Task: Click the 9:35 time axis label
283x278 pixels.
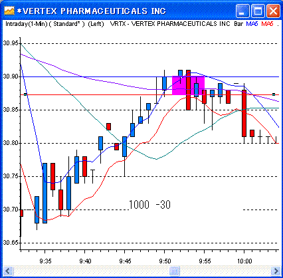Action: [45, 261]
